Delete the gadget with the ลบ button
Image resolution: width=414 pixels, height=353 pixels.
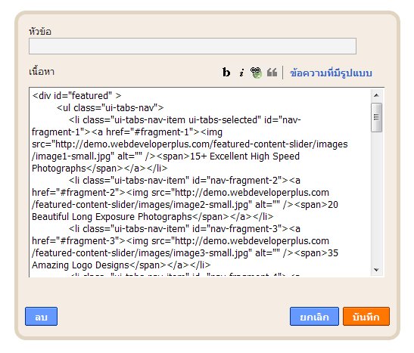click(41, 317)
